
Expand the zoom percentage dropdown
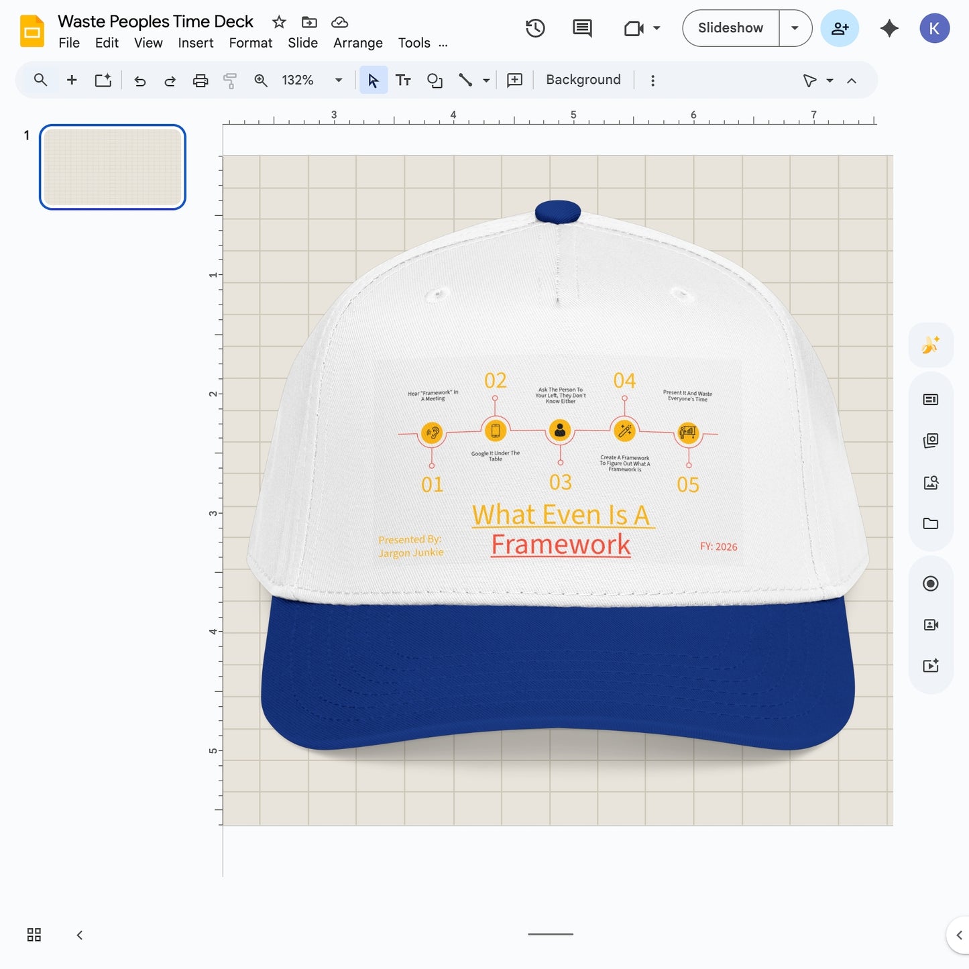tap(339, 80)
